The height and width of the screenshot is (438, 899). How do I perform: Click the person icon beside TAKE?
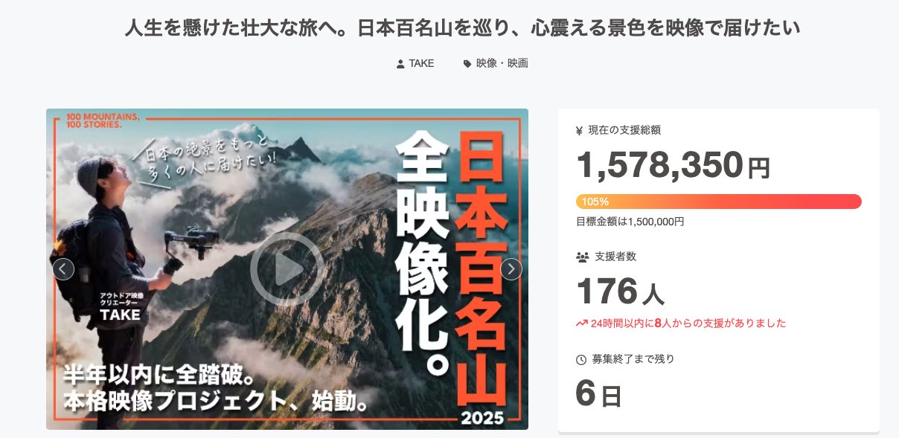click(401, 64)
